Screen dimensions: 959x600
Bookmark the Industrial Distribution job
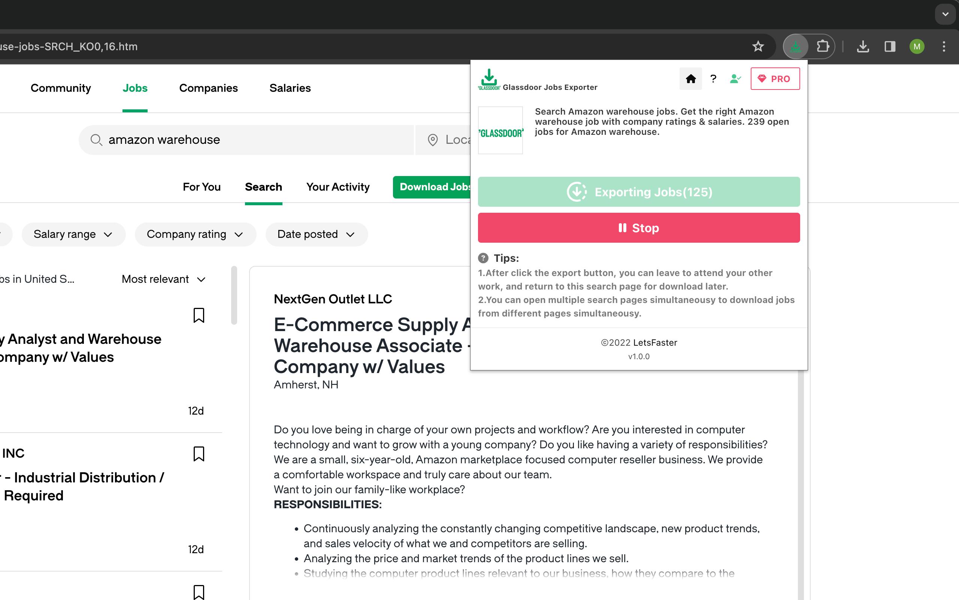click(x=199, y=454)
